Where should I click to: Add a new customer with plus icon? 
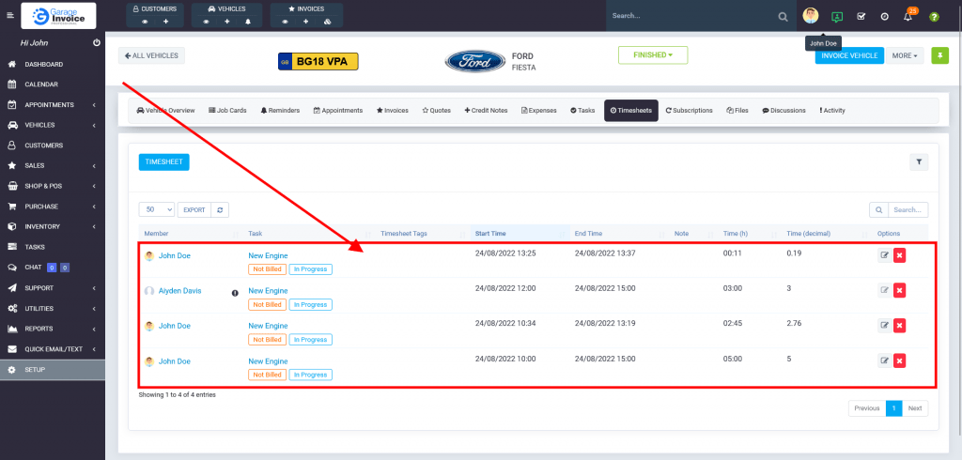pos(165,22)
